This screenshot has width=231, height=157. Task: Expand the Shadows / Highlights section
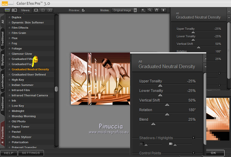point(194,138)
